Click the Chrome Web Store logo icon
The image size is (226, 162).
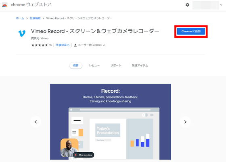point(5,5)
